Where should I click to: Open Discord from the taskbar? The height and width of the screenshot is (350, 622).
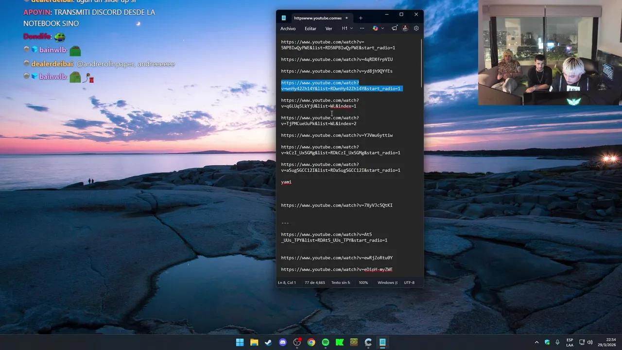coord(283,342)
